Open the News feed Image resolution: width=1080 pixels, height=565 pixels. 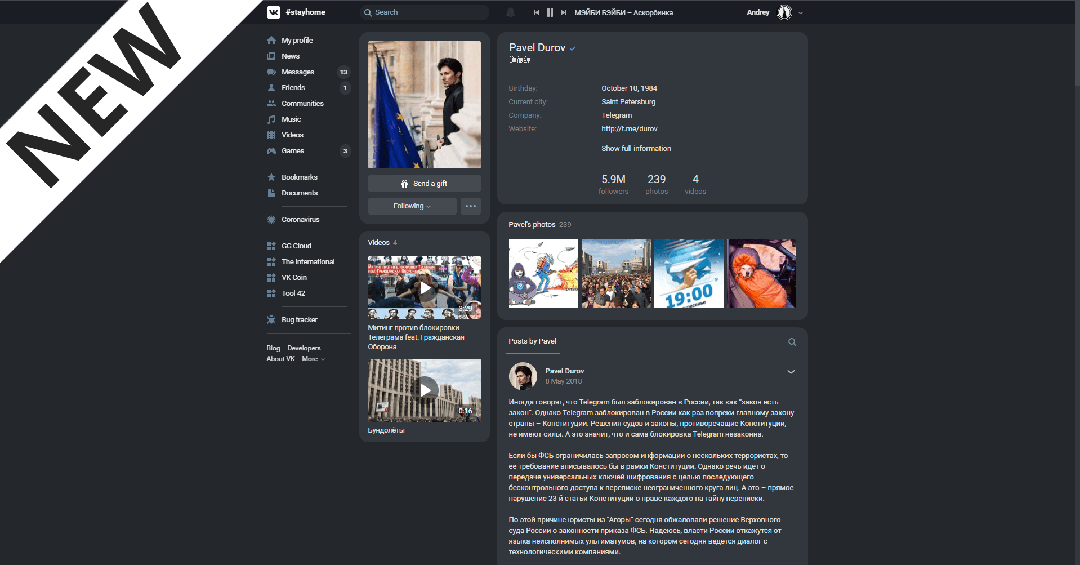coord(291,56)
